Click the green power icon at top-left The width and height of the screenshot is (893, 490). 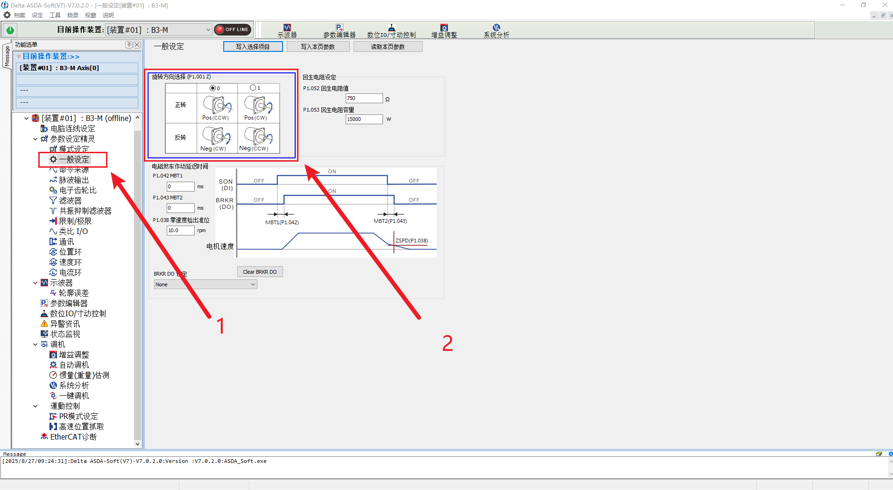click(10, 30)
